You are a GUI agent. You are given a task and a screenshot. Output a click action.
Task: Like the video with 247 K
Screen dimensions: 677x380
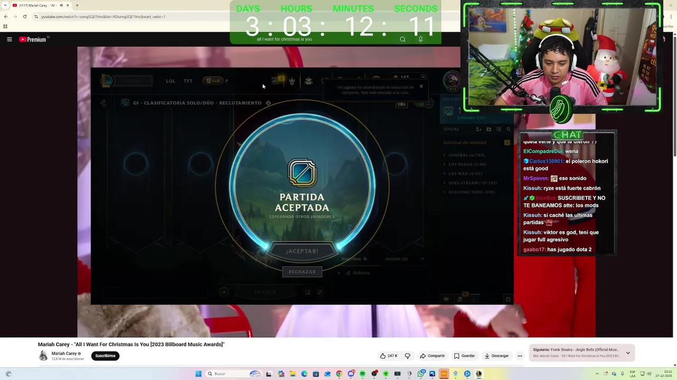click(388, 356)
